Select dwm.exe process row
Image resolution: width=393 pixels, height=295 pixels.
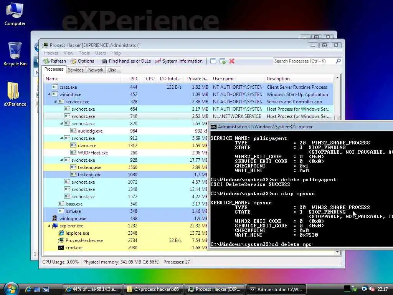(125, 145)
